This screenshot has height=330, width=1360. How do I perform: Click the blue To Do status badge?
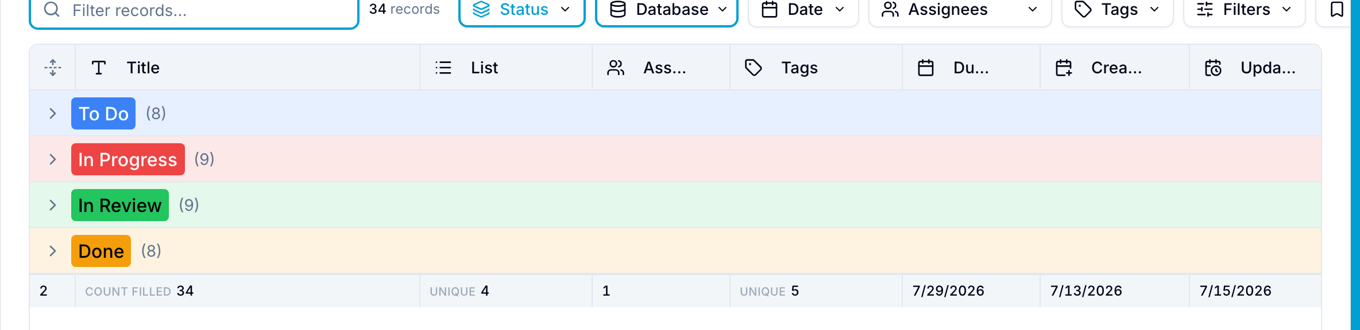coord(103,113)
